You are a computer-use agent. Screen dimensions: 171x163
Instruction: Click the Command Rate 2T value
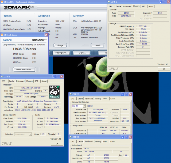coord(143,47)
